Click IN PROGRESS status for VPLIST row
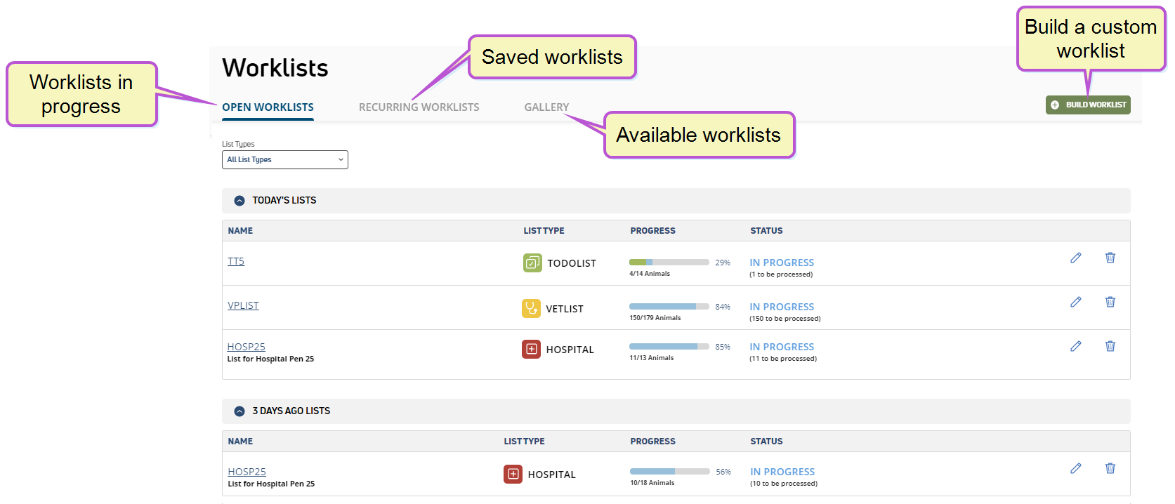This screenshot has width=1175, height=504. [x=782, y=307]
